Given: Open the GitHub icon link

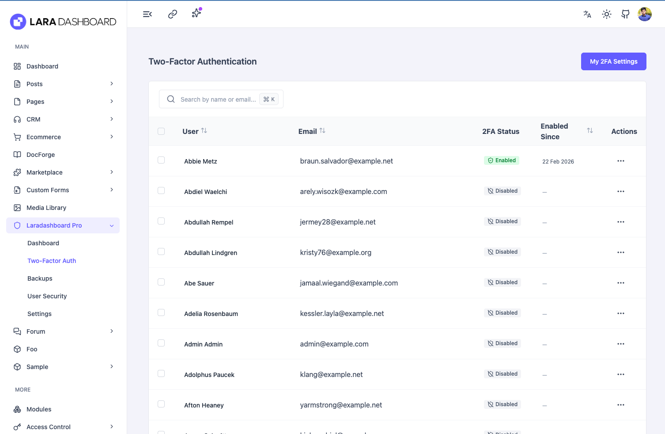Looking at the screenshot, I should (x=626, y=14).
